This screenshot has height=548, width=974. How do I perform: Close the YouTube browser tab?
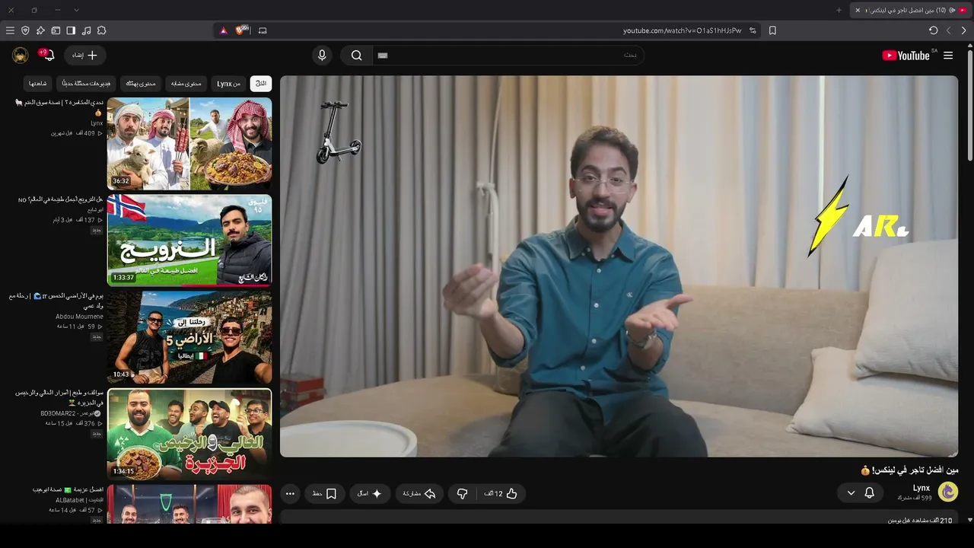pos(858,10)
